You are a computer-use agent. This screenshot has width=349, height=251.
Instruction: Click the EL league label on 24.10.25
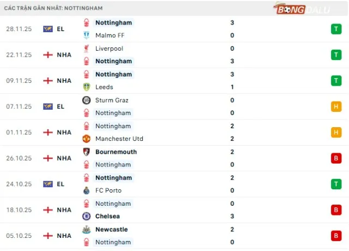click(x=61, y=184)
